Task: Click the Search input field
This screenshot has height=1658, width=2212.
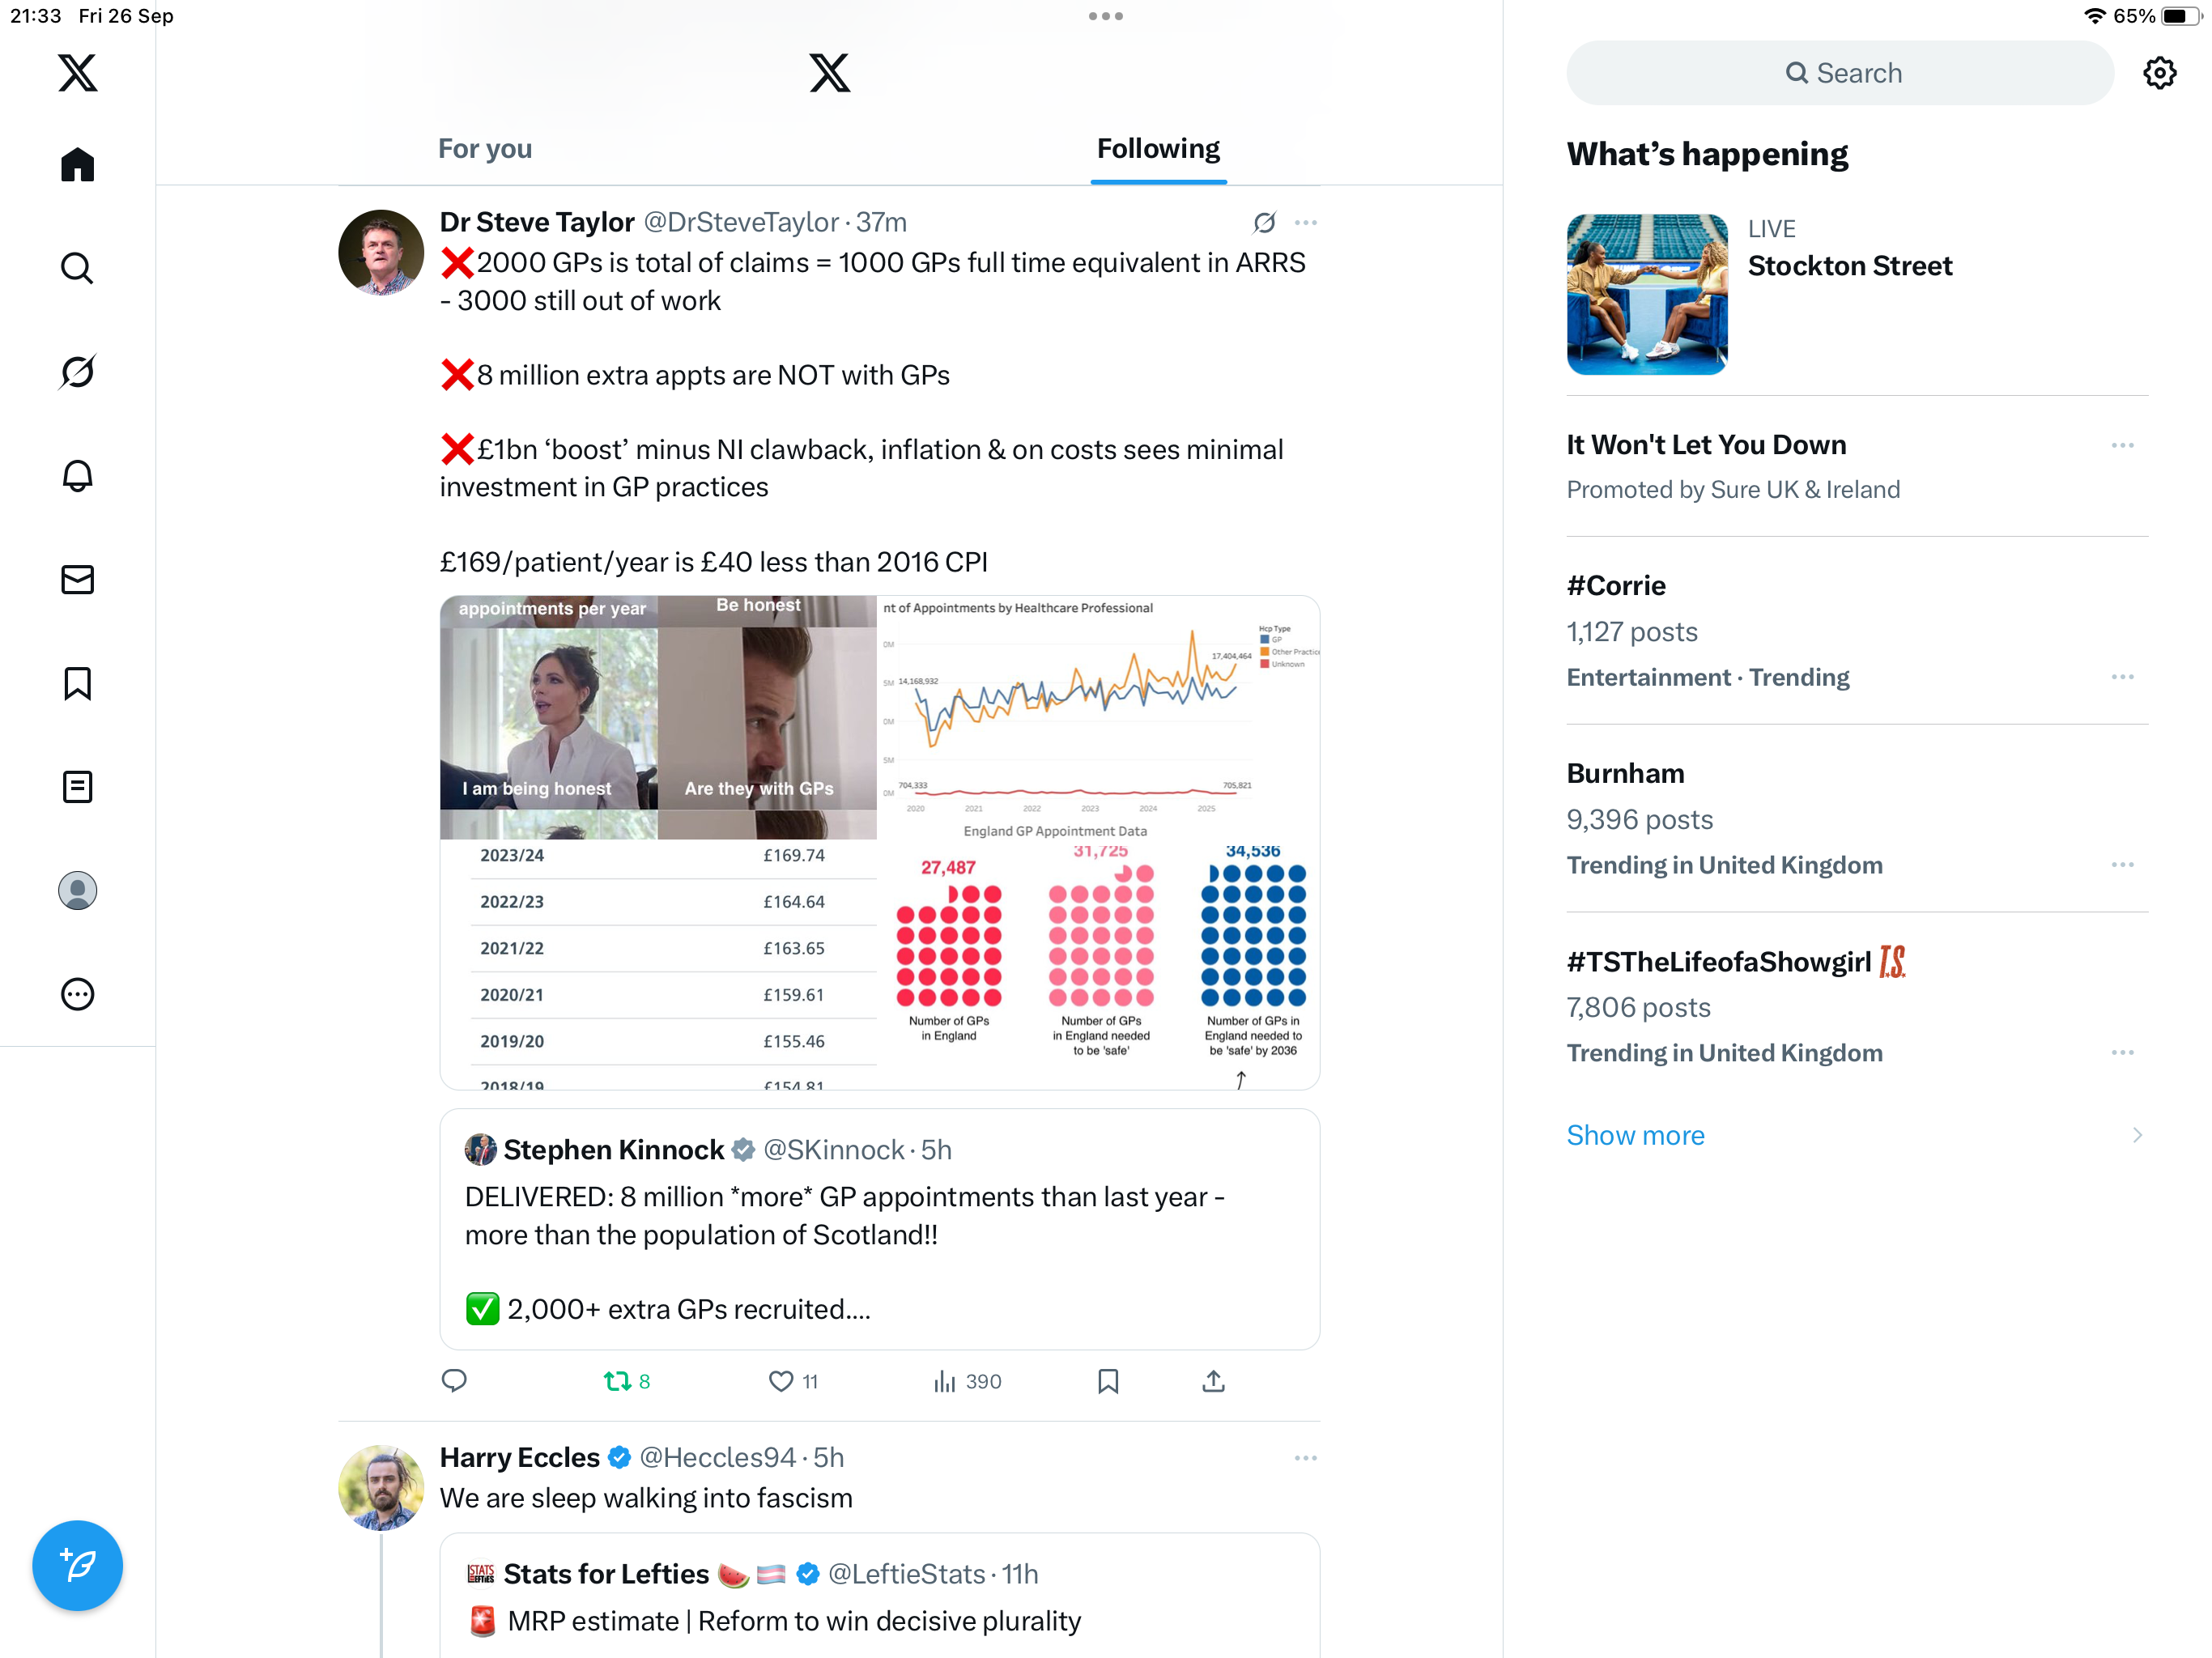Action: point(1840,73)
